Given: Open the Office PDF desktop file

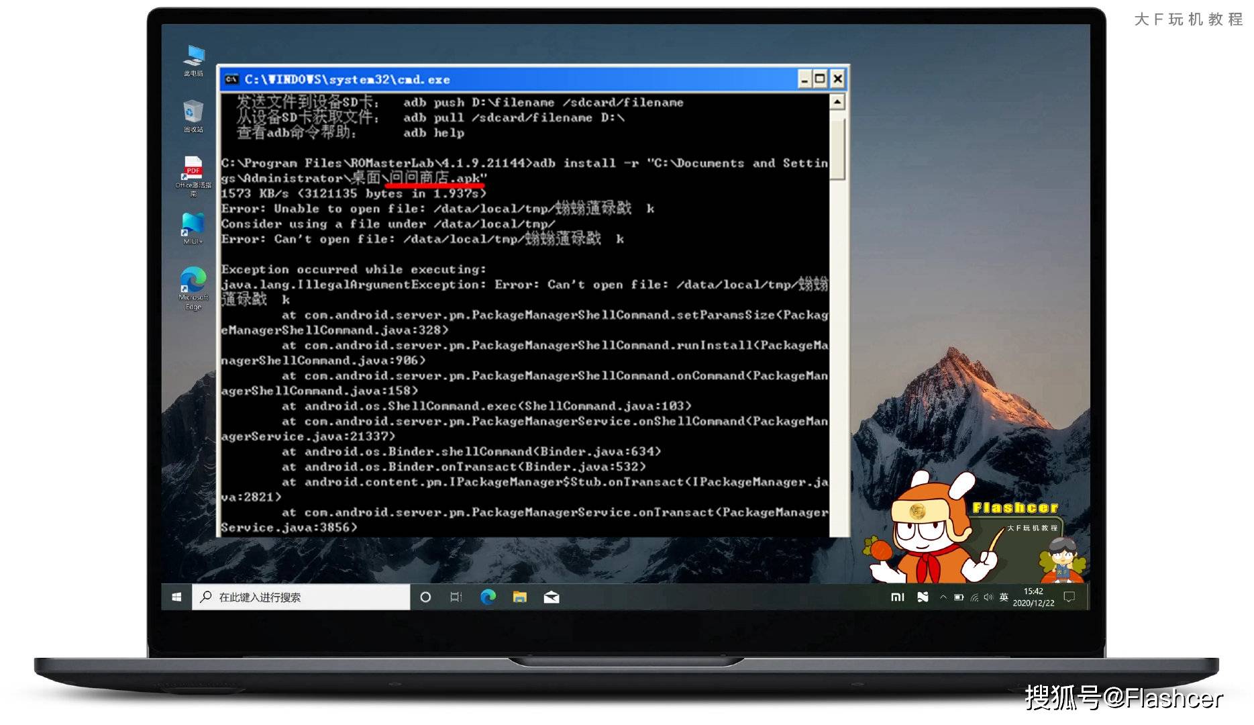Looking at the screenshot, I should point(193,176).
